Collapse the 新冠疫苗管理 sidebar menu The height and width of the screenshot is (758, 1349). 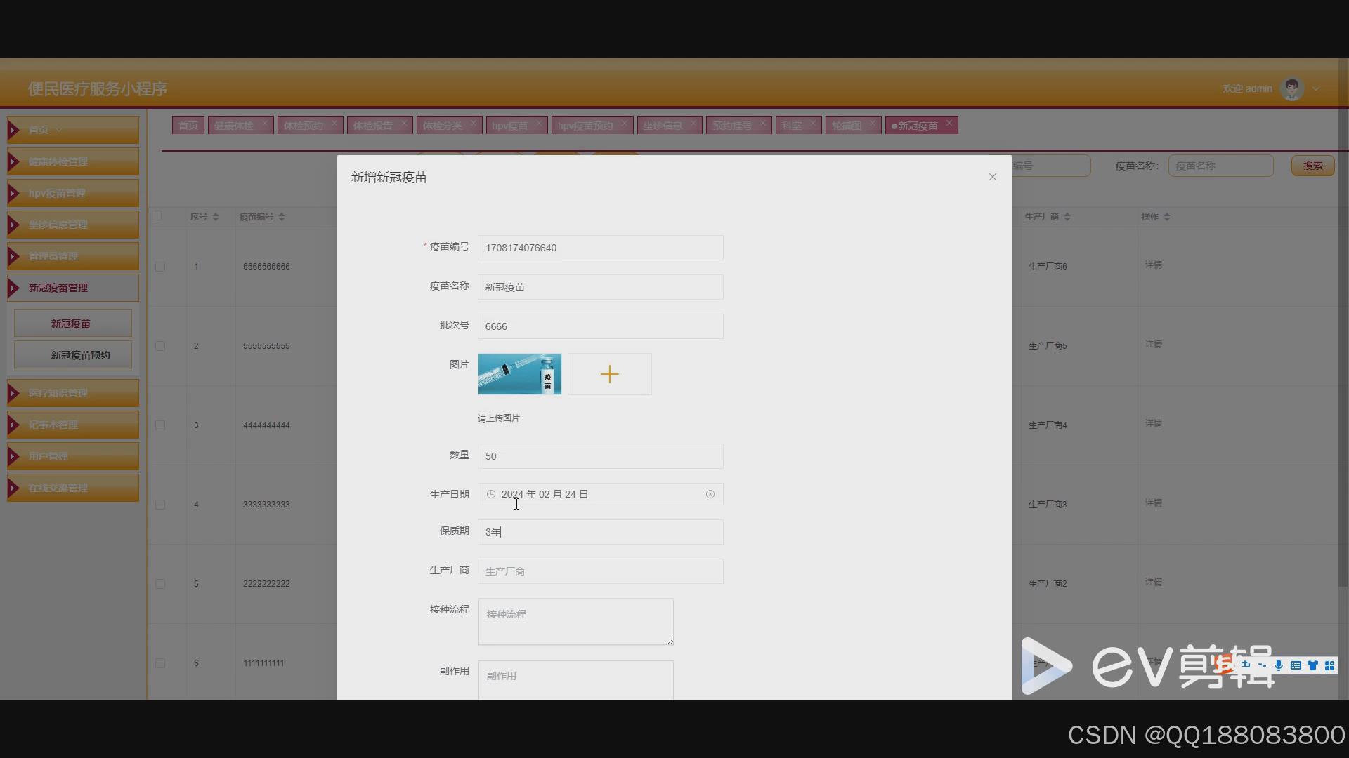pyautogui.click(x=73, y=288)
